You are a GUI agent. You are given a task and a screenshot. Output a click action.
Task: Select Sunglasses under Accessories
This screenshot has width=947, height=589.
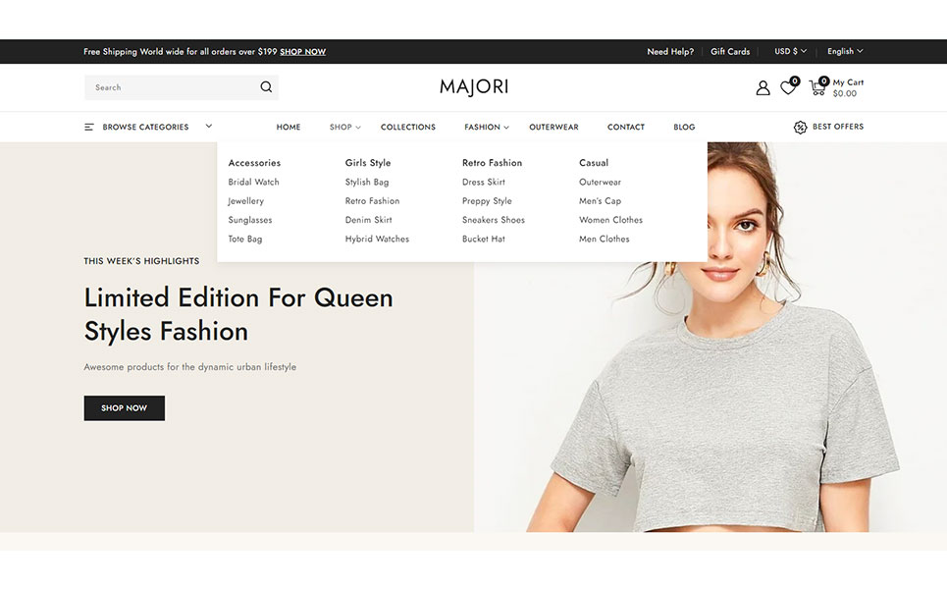(x=250, y=220)
